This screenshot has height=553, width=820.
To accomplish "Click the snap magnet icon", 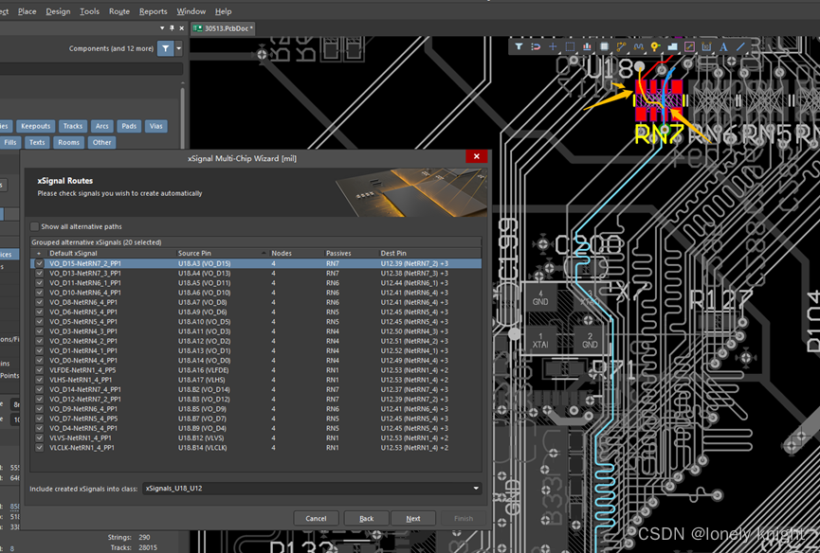I will [x=536, y=46].
